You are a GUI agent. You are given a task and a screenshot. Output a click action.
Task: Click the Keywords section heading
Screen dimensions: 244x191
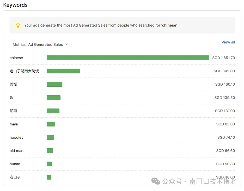[x=15, y=5]
